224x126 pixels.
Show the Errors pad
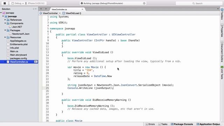(x=150, y=124)
